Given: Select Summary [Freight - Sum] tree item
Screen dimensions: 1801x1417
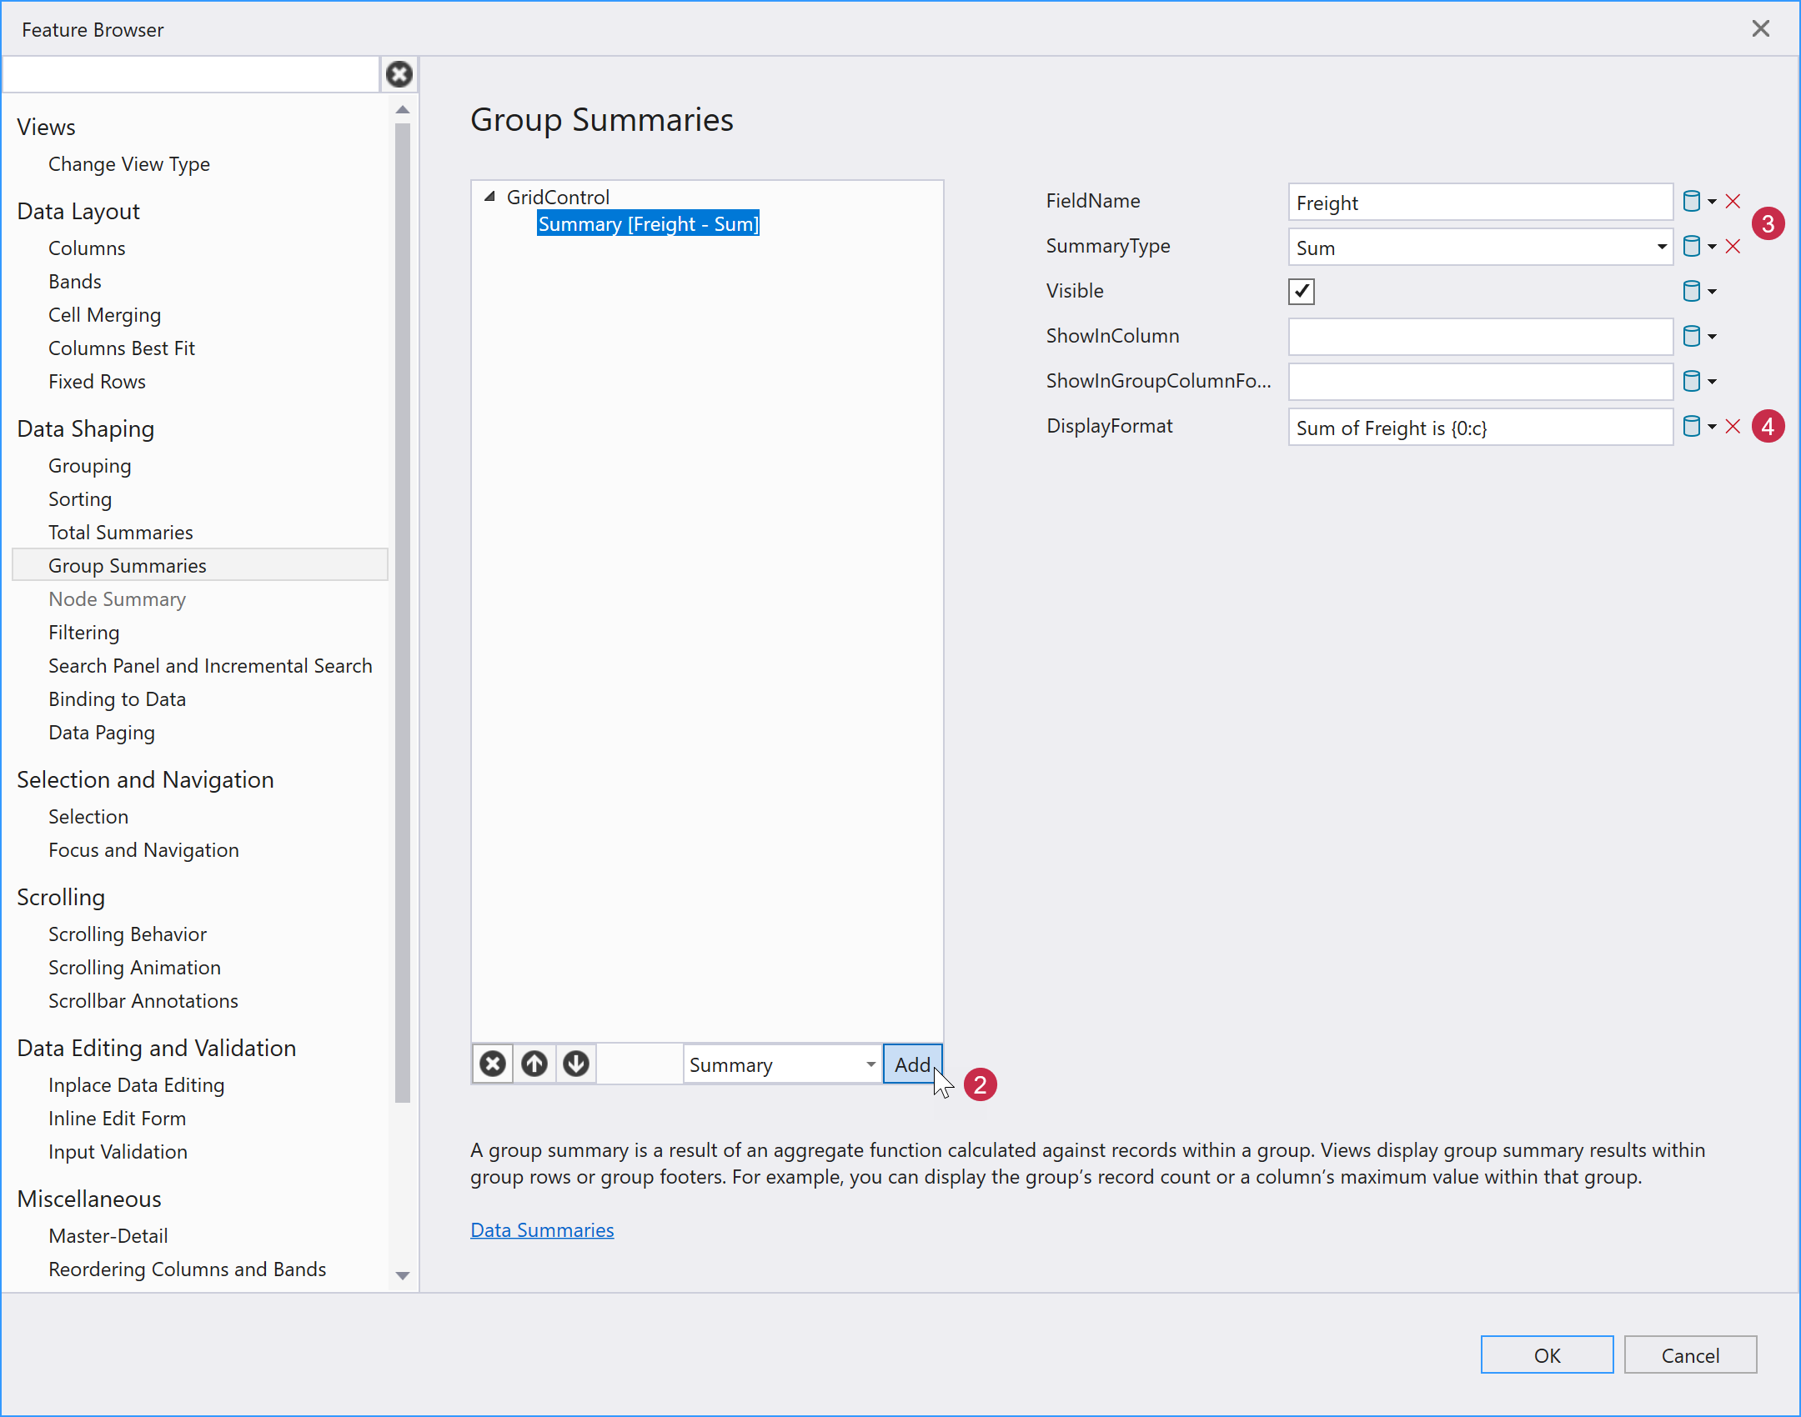Looking at the screenshot, I should [648, 224].
